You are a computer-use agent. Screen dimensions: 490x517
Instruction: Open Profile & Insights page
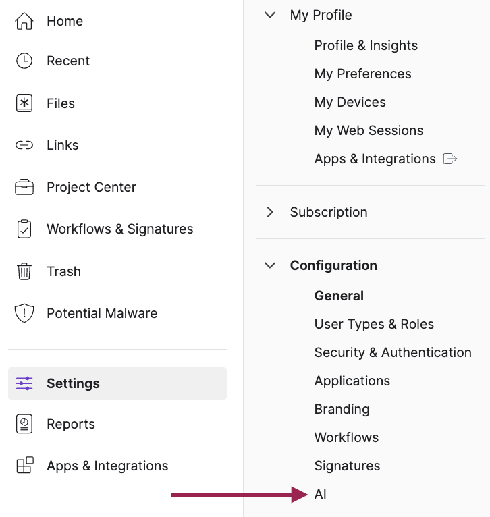click(366, 45)
